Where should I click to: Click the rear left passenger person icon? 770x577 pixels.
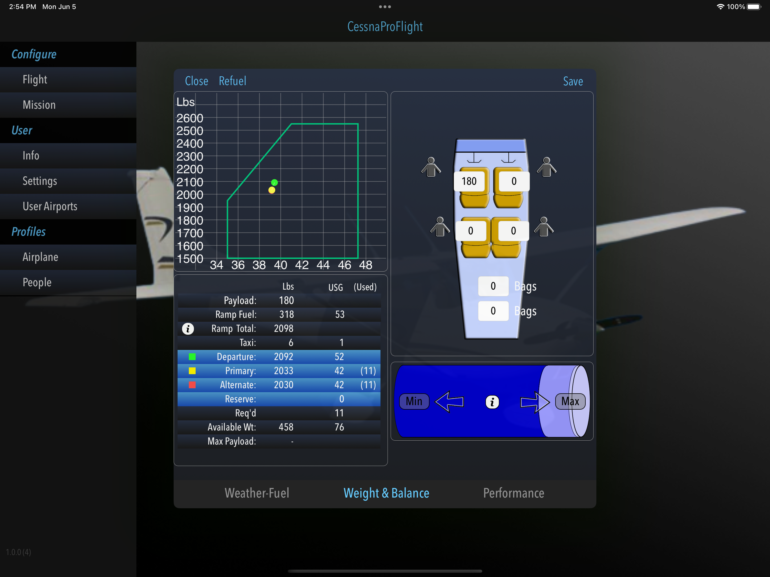(440, 227)
